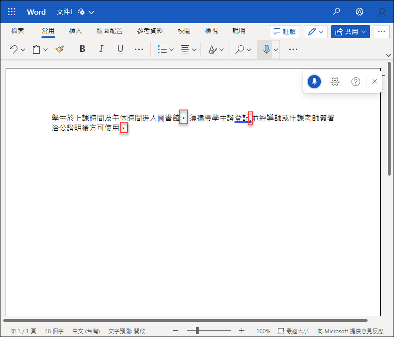Switch to the 校閱 tab
Screen dimensions: 394x337
pyautogui.click(x=184, y=31)
